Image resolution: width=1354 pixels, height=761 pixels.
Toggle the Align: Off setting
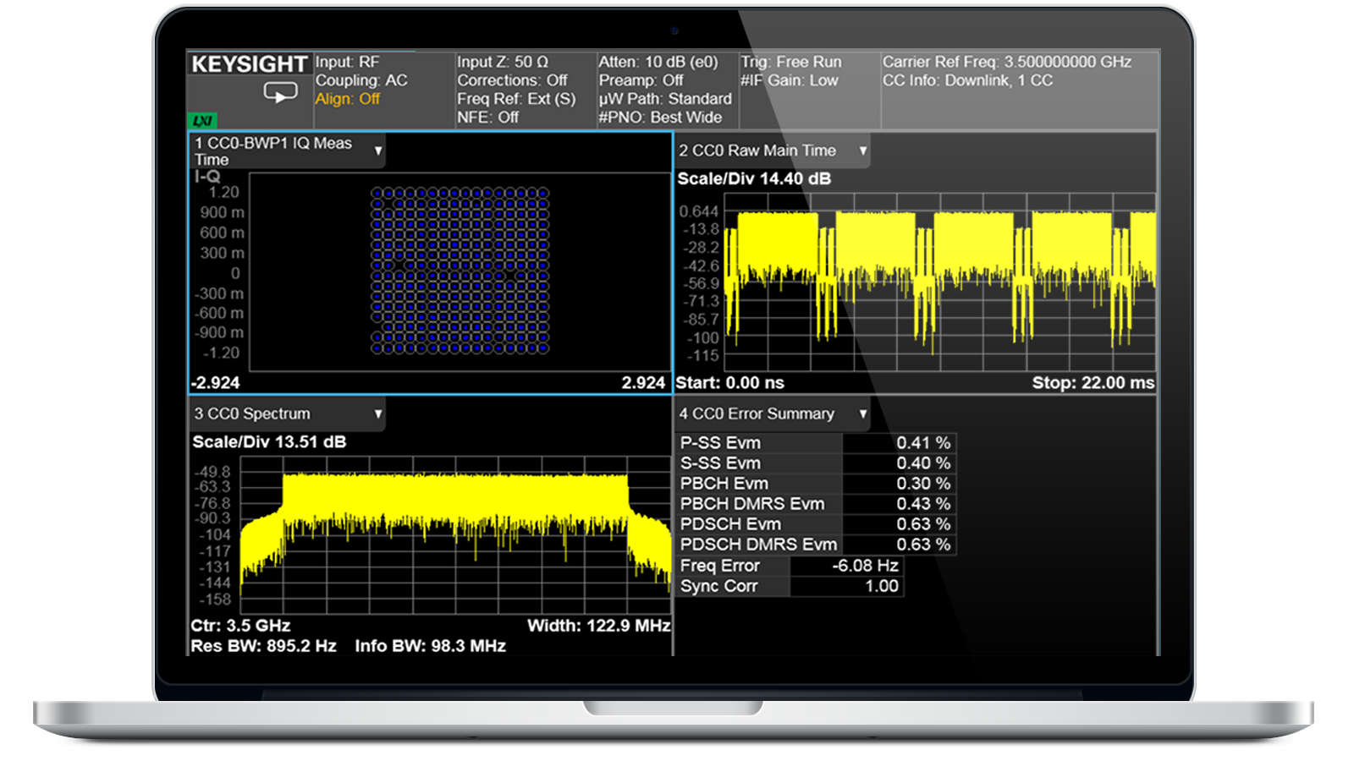[x=347, y=99]
